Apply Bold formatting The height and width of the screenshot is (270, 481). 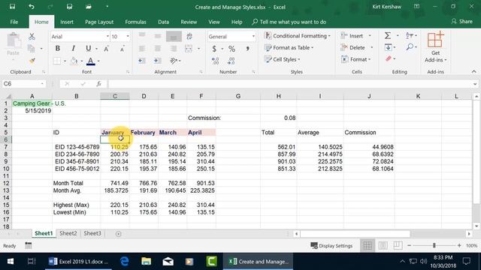(x=57, y=48)
